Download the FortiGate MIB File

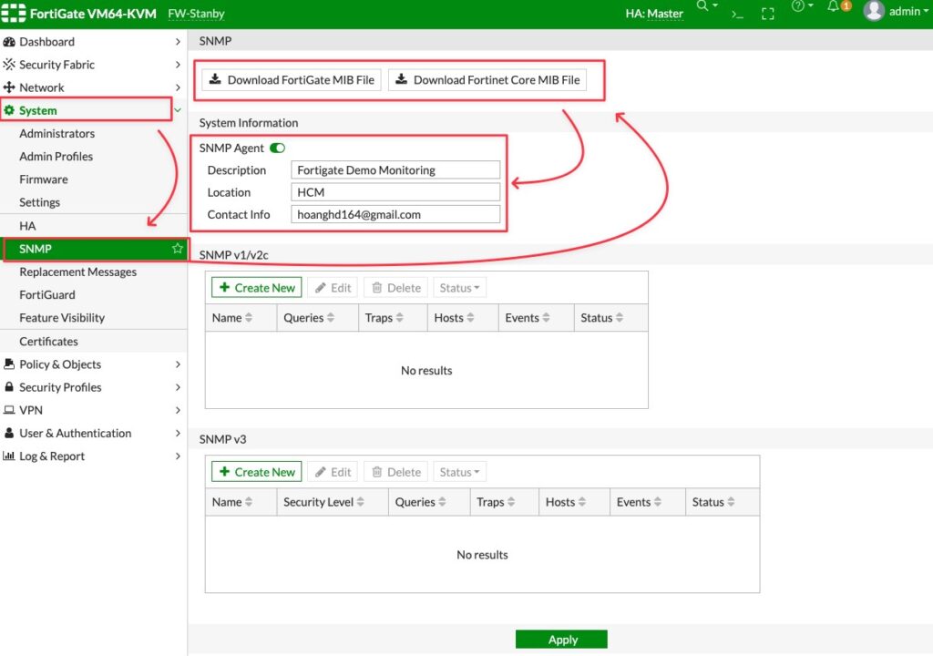click(292, 80)
